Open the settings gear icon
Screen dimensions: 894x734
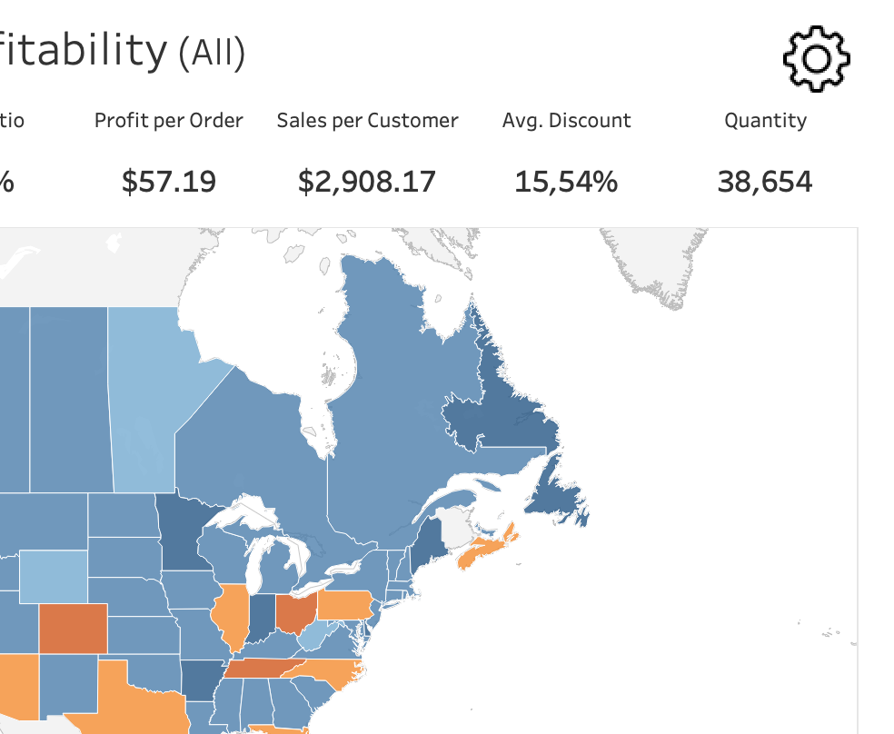click(816, 58)
